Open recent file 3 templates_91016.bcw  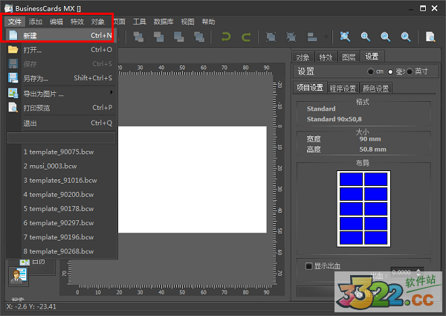(61, 181)
